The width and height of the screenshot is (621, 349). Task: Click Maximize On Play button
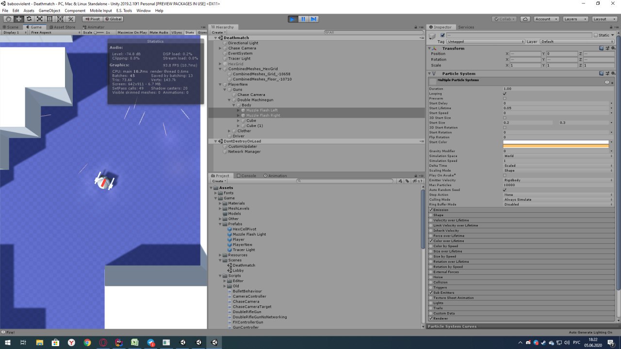[x=132, y=32]
